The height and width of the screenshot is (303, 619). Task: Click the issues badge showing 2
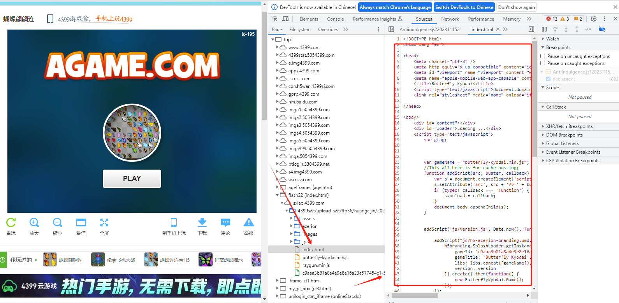click(578, 19)
